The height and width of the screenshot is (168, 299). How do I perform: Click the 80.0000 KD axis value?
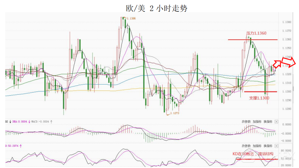point(286,151)
